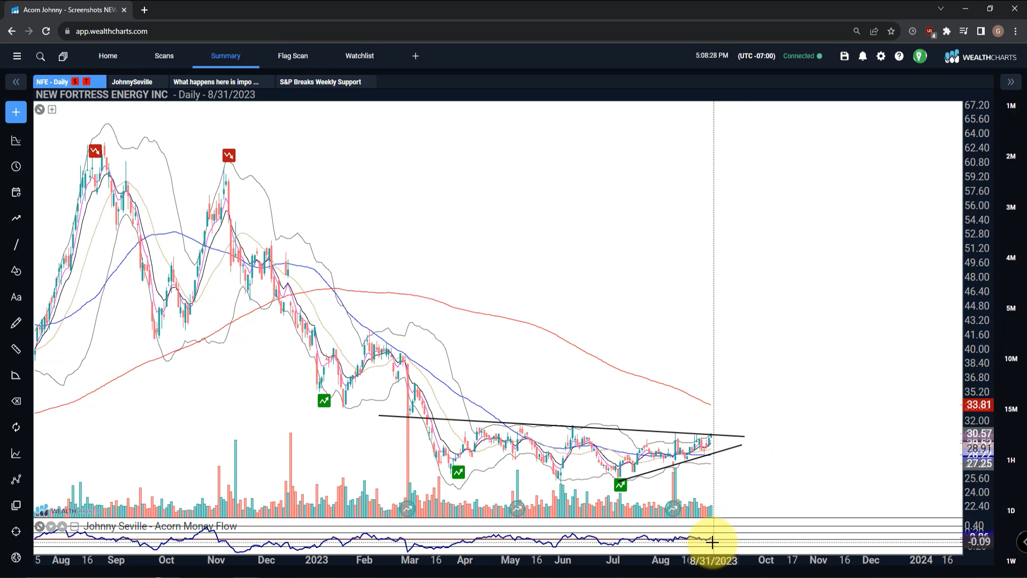Select the Summary tab
Viewport: 1027px width, 578px height.
click(x=226, y=56)
